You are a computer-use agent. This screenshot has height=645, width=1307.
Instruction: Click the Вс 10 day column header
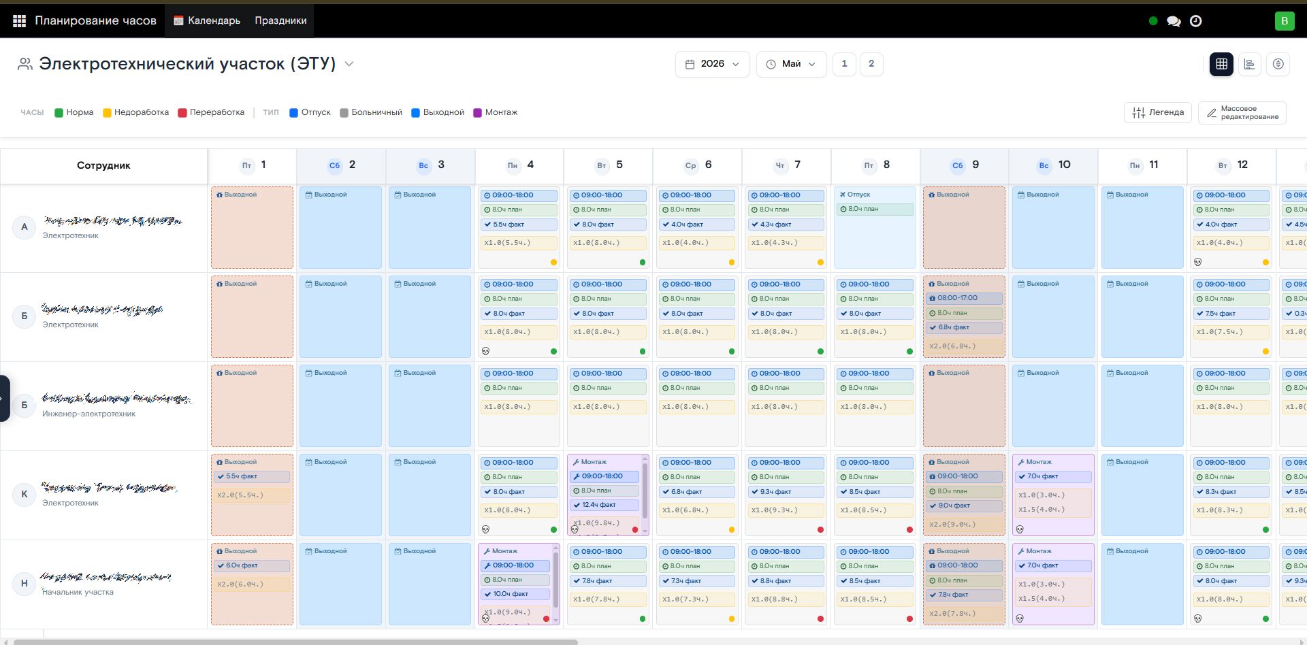[x=1054, y=165]
